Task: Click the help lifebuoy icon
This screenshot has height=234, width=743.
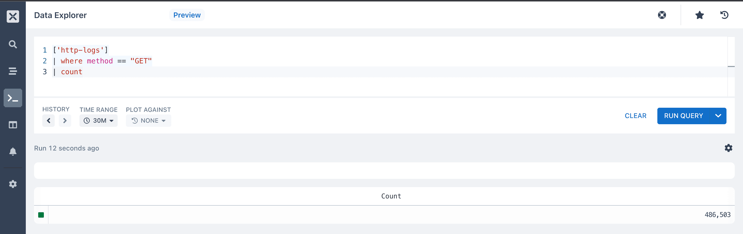Action: click(662, 15)
